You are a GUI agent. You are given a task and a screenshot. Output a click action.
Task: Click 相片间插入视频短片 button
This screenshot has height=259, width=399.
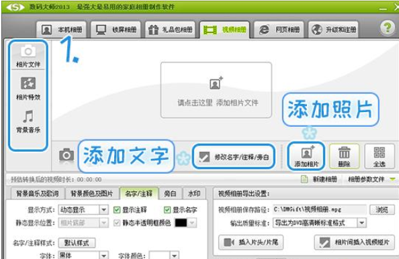[355, 242]
